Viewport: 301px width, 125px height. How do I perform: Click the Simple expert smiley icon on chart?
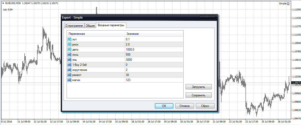tap(288, 4)
